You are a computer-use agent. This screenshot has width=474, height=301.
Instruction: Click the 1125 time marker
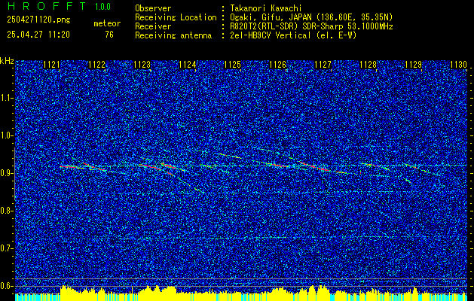[232, 65]
